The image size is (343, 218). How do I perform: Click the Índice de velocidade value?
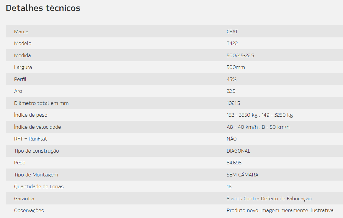[x=258, y=127]
